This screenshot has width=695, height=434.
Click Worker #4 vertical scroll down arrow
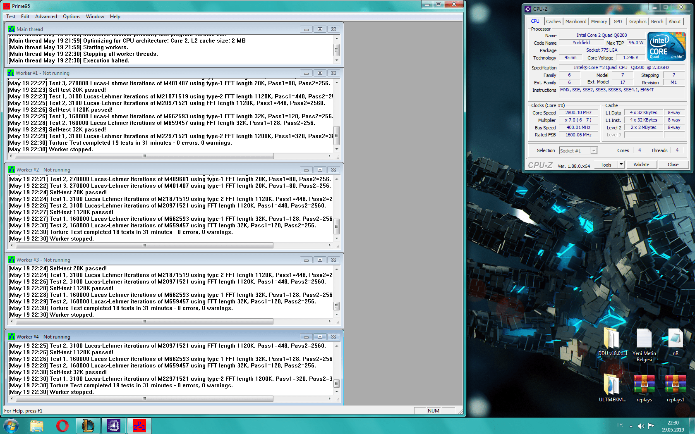click(x=337, y=392)
